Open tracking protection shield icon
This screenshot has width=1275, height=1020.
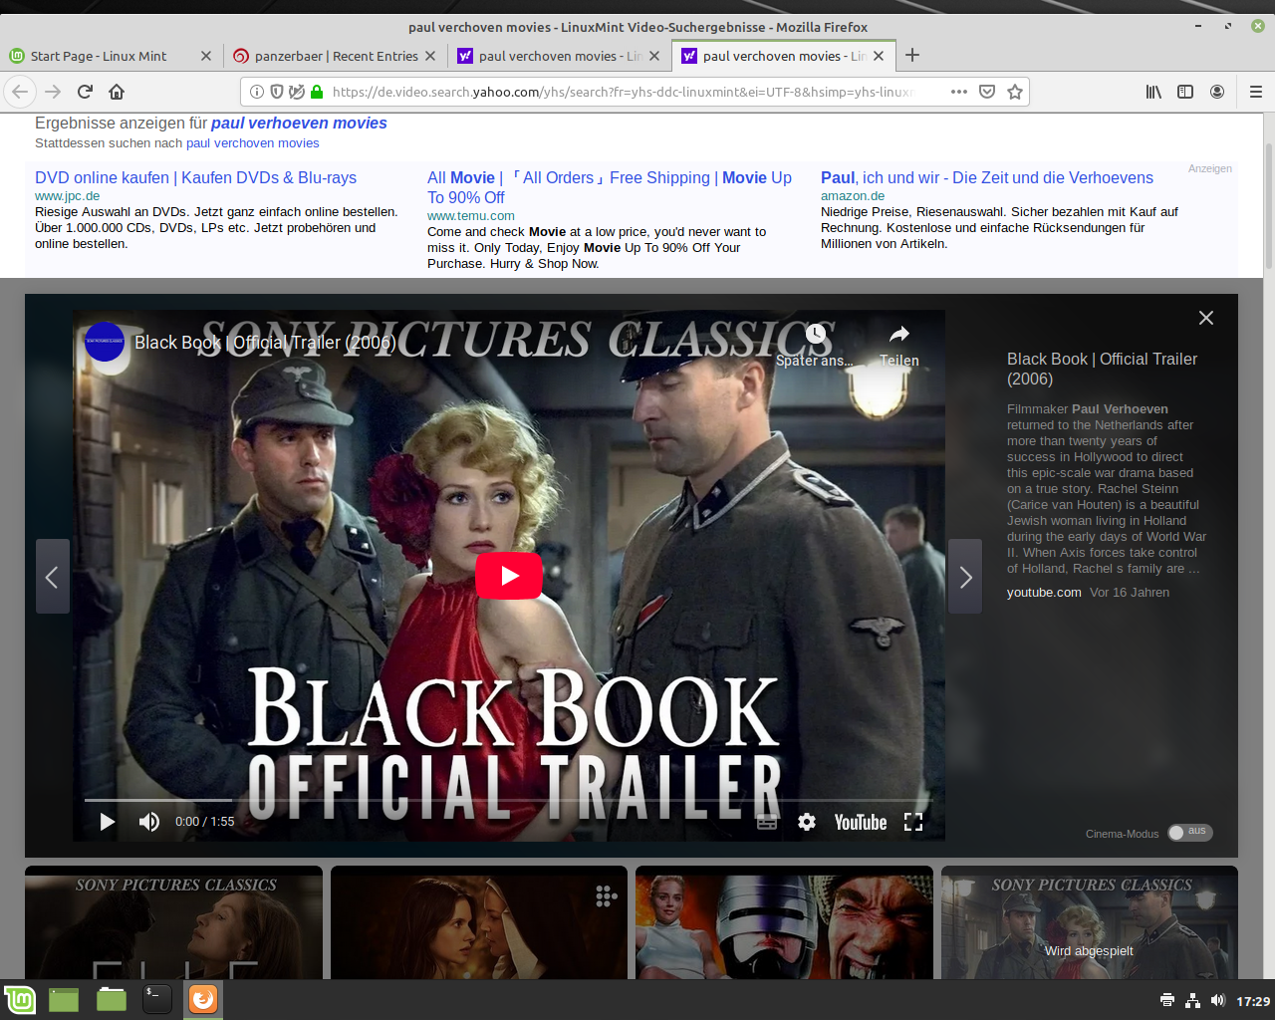click(x=277, y=92)
